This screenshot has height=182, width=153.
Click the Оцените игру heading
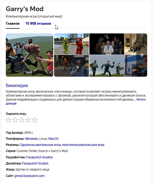[x=16, y=114]
